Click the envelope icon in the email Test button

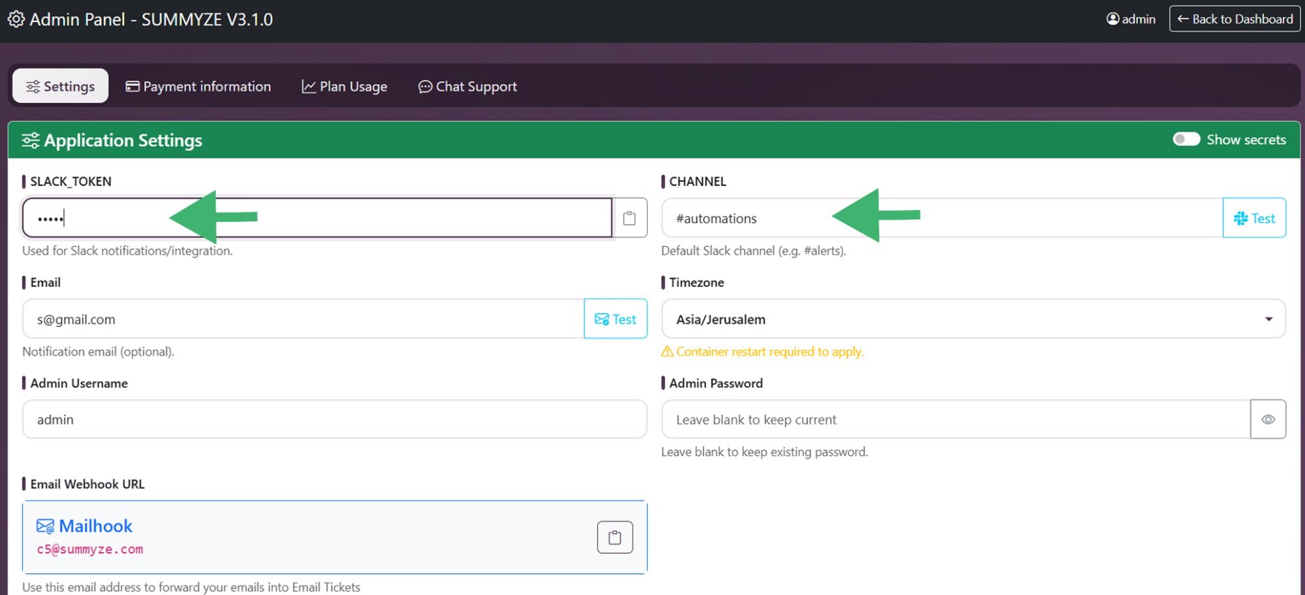tap(600, 319)
